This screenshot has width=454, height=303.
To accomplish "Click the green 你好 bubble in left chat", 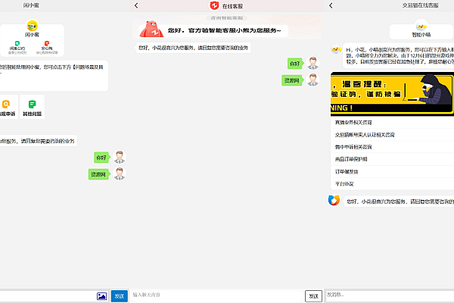I will click(x=101, y=158).
